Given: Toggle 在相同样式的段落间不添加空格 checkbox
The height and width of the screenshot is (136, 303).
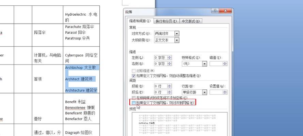Looking at the screenshot, I should point(133,98).
